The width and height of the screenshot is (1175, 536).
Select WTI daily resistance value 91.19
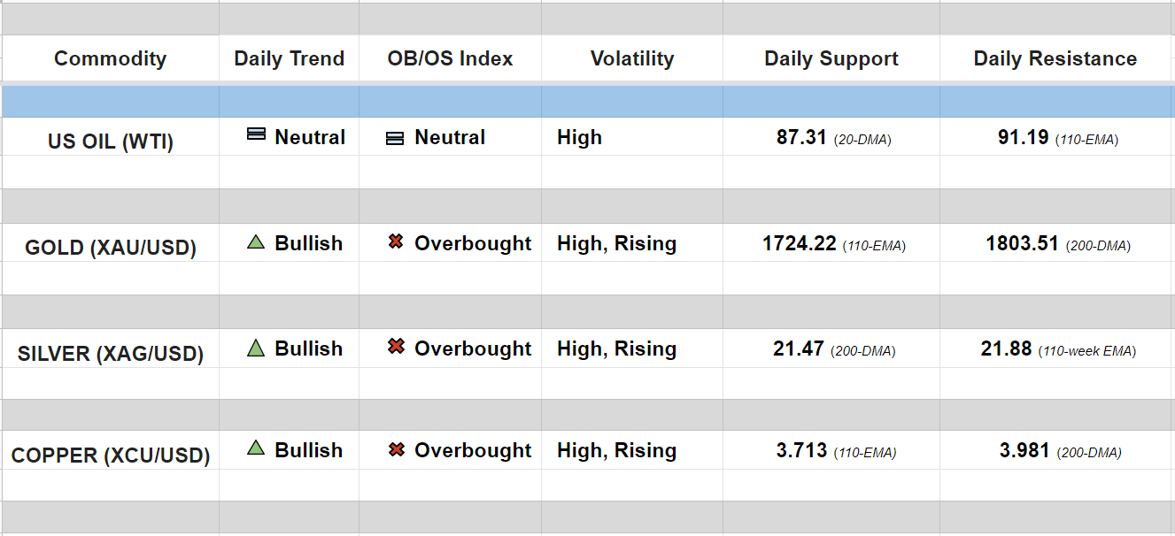[x=1023, y=138]
